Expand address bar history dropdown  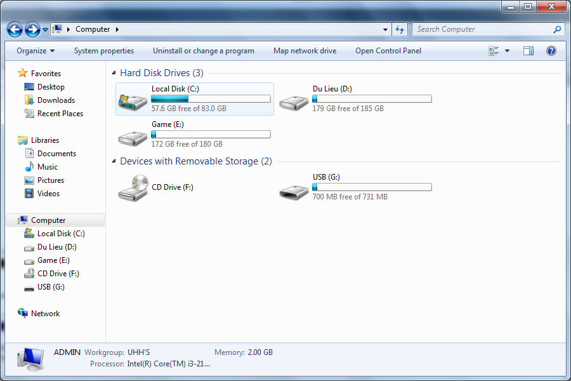click(385, 30)
